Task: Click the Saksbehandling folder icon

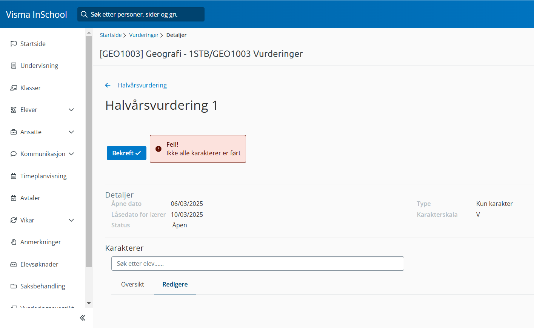Action: [14, 286]
